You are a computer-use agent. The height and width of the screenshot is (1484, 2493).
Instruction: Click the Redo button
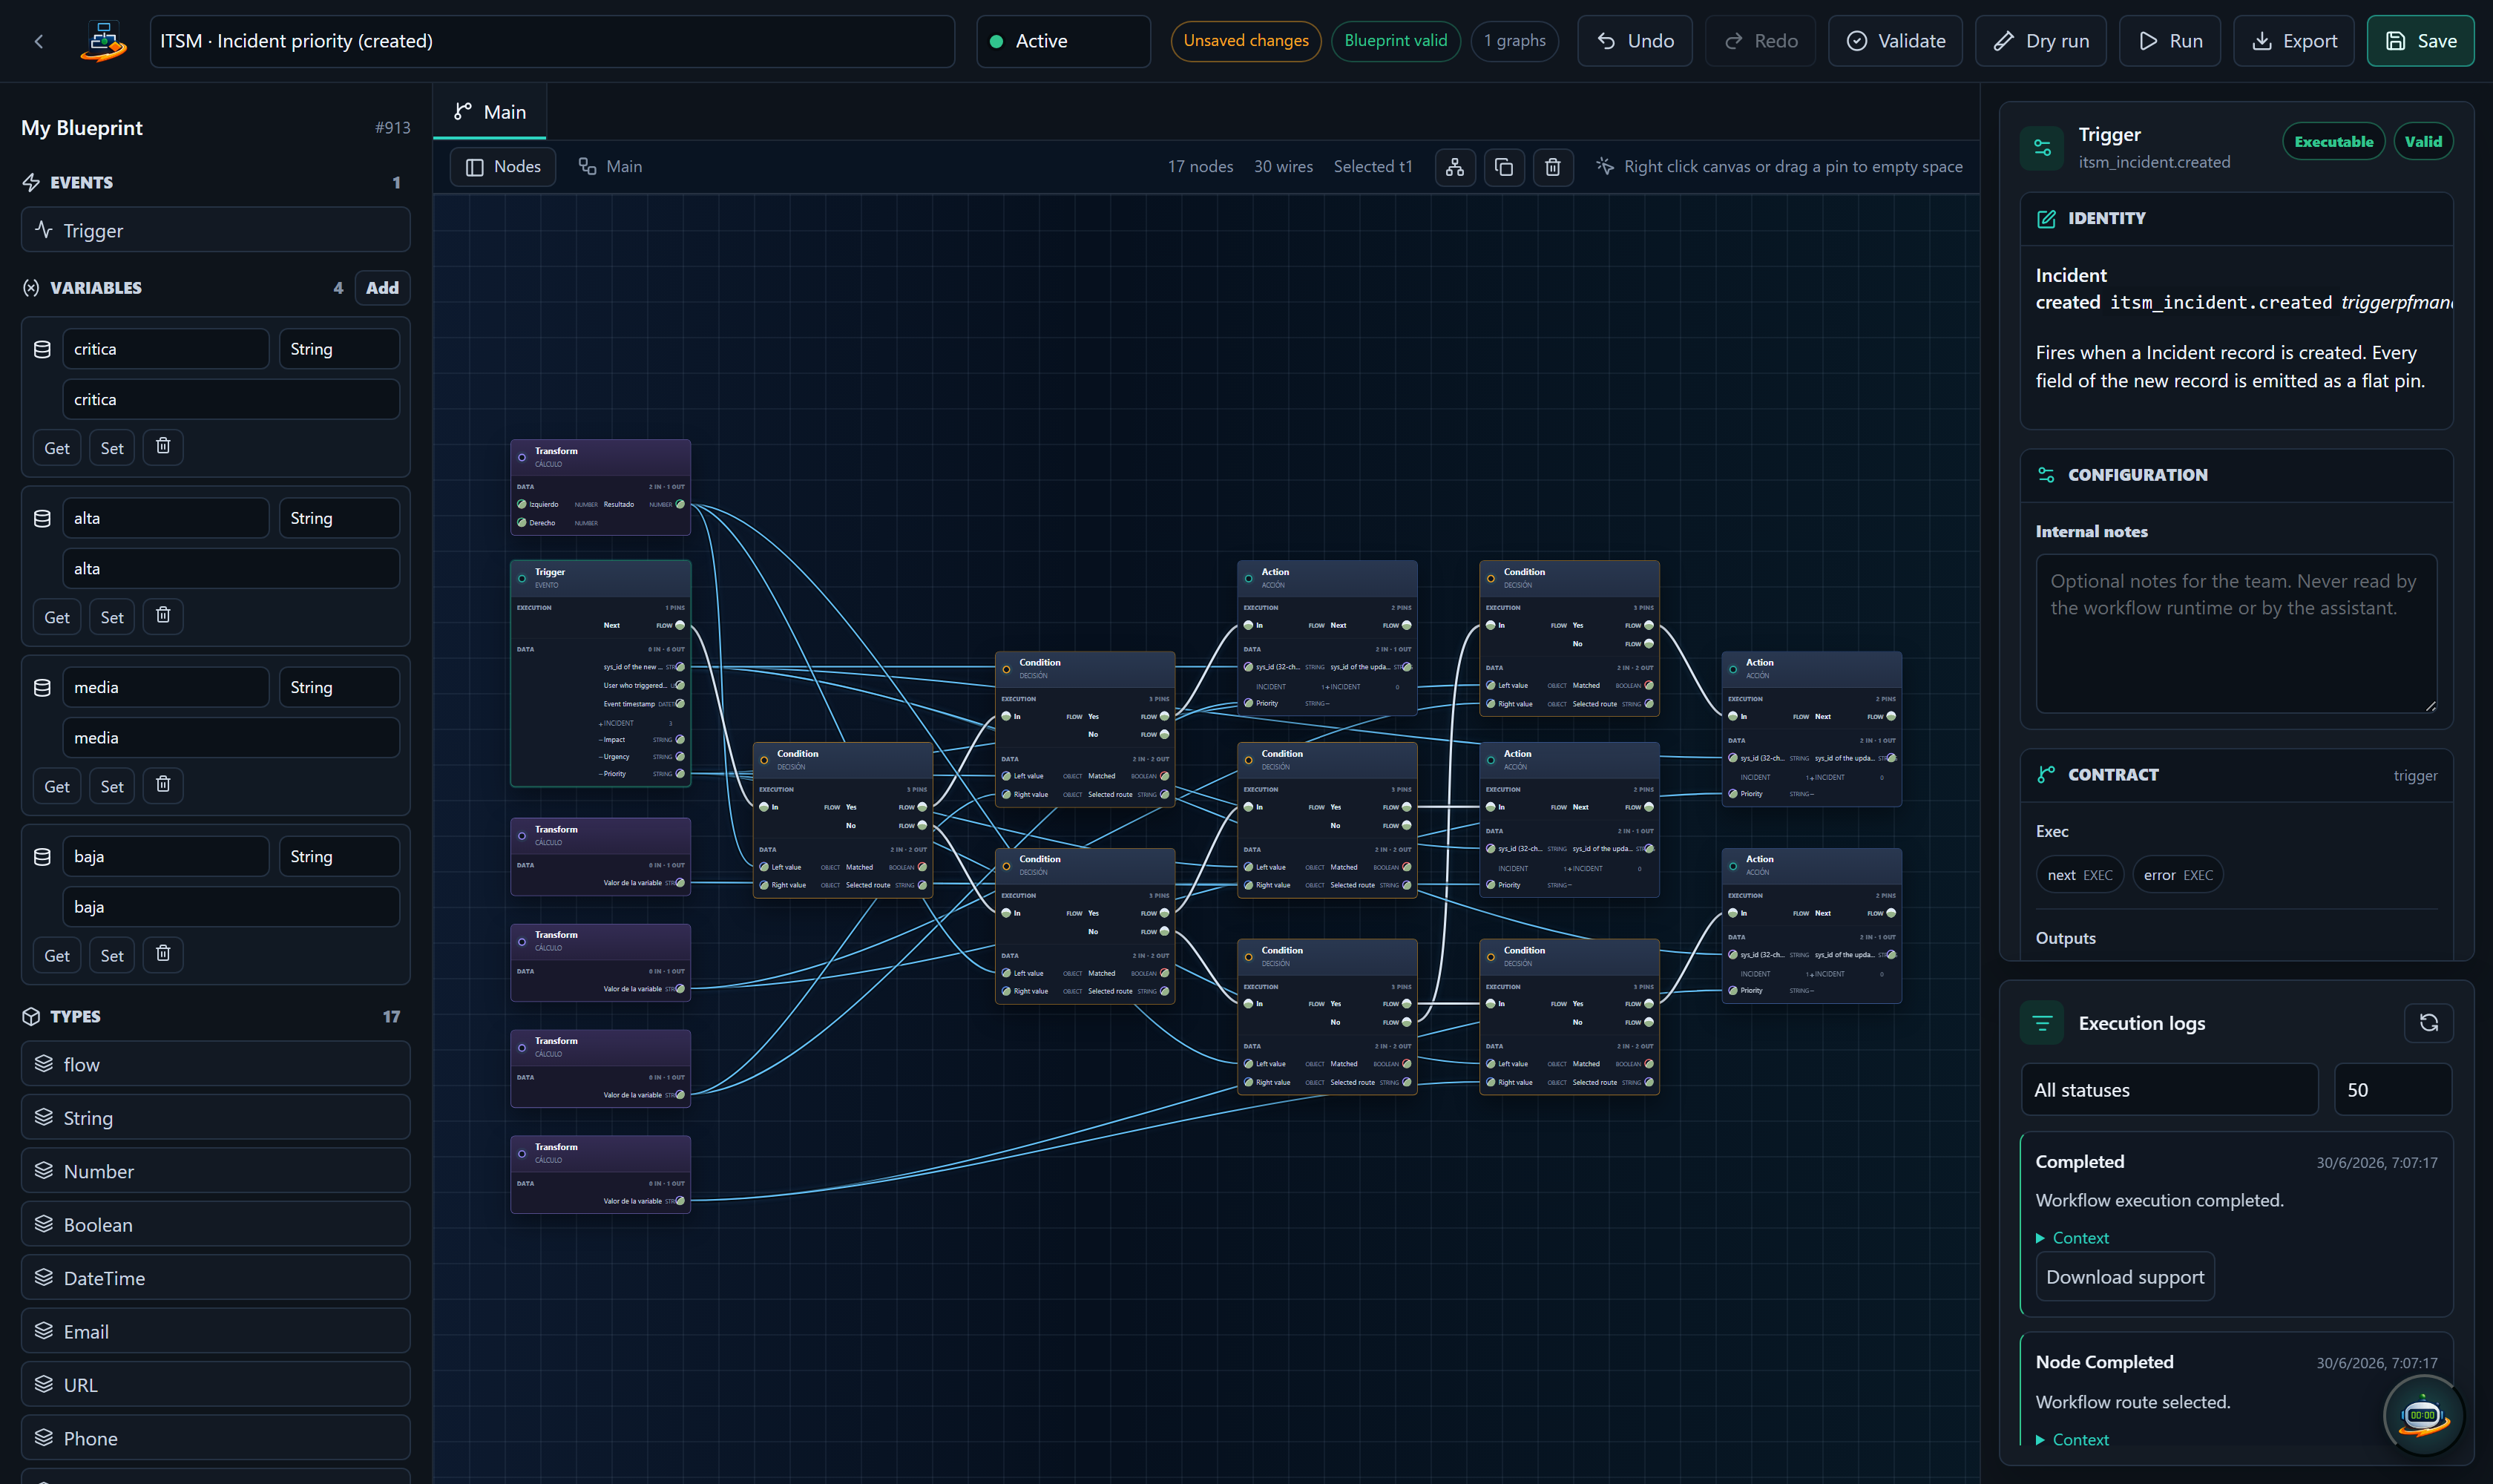(1761, 41)
